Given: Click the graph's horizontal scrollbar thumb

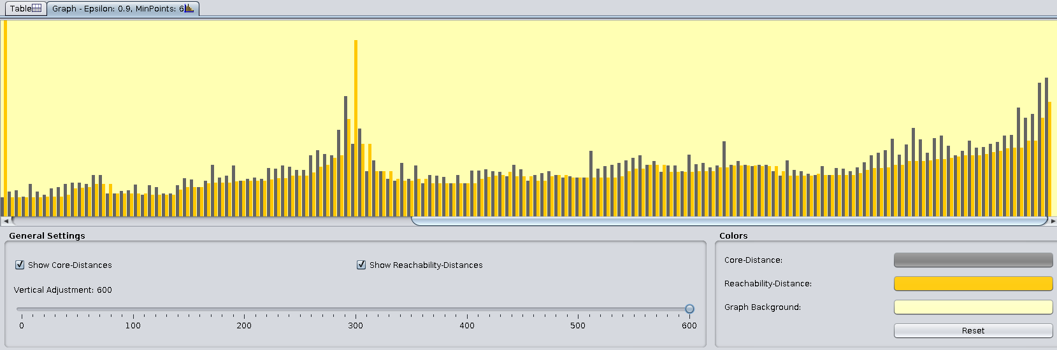Looking at the screenshot, I should [730, 221].
